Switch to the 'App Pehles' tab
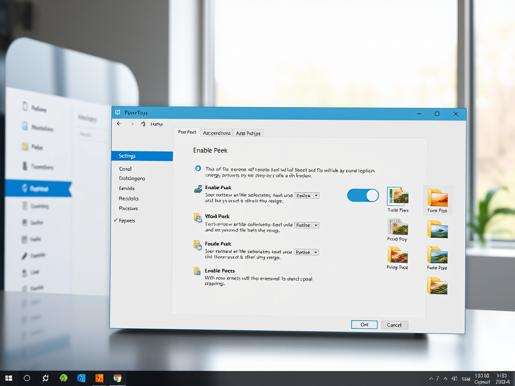The height and width of the screenshot is (386, 515). click(x=248, y=133)
